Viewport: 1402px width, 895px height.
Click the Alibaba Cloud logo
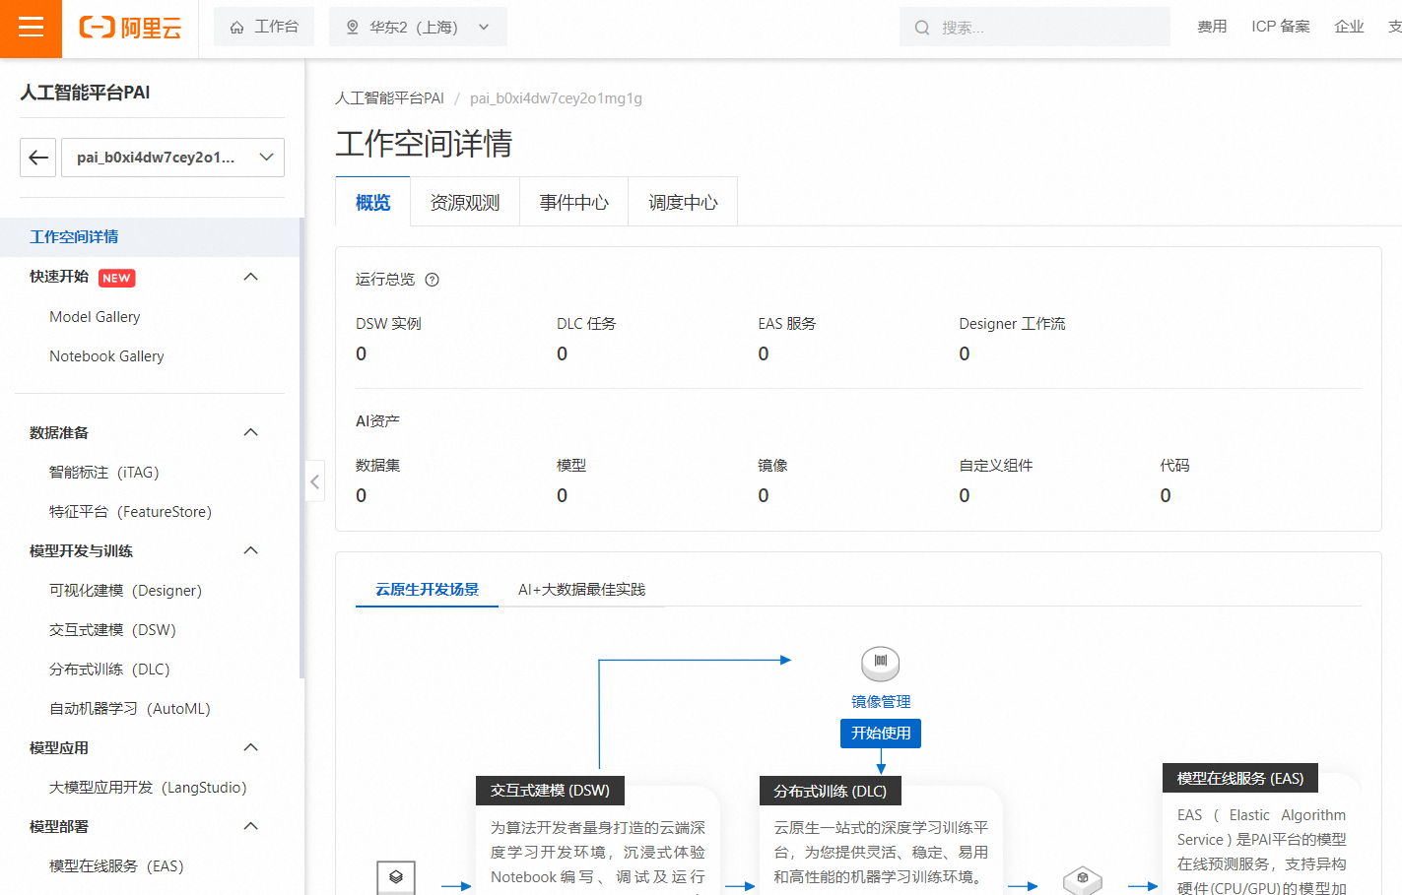[130, 28]
